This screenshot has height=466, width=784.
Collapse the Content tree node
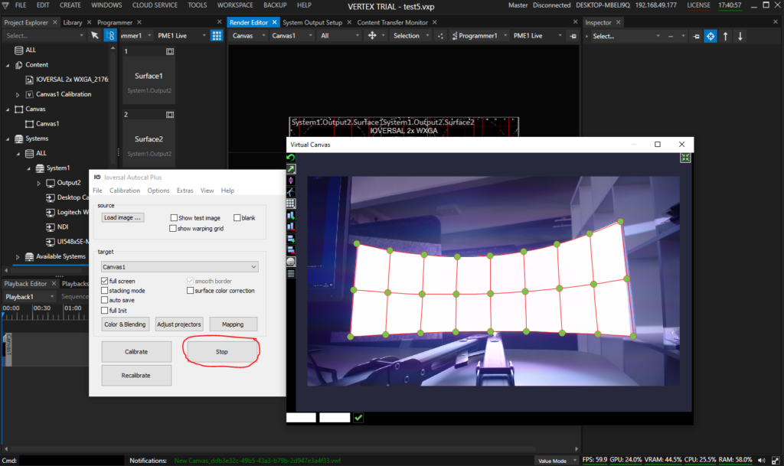8,65
